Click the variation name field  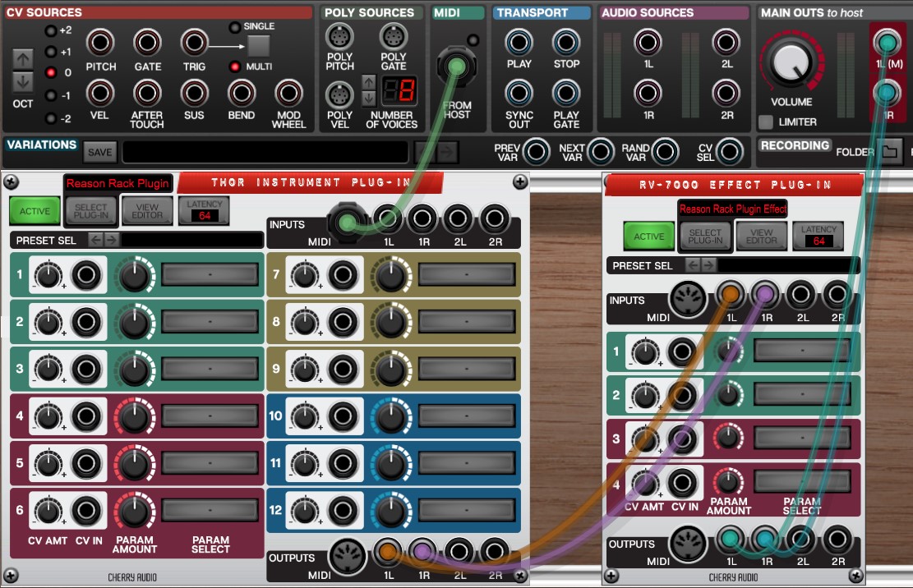coord(265,153)
